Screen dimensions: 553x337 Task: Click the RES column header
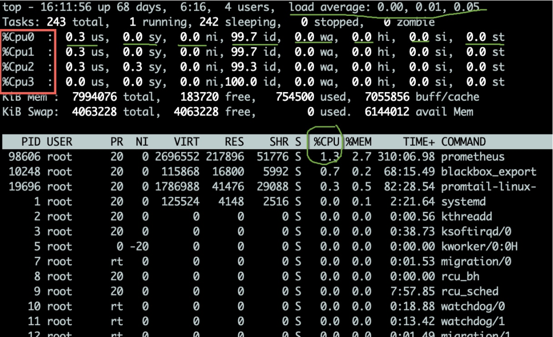point(234,142)
